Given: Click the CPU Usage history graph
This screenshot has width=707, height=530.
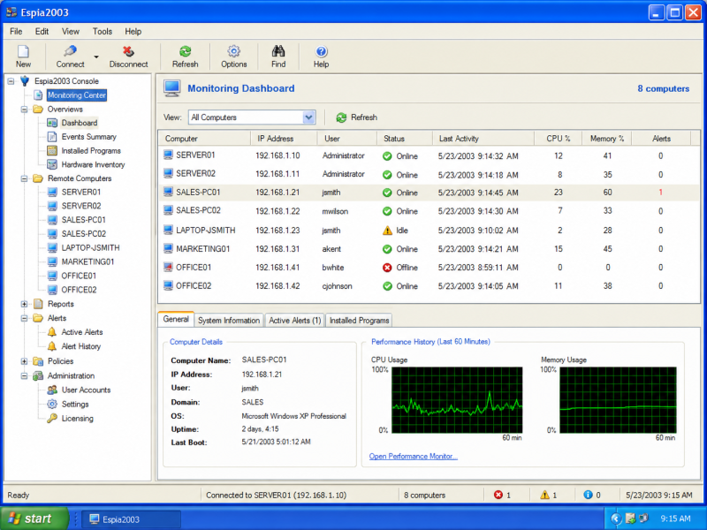Looking at the screenshot, I should 457,400.
